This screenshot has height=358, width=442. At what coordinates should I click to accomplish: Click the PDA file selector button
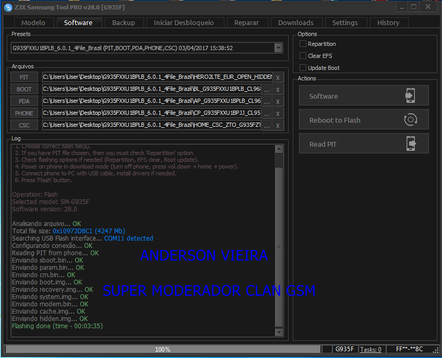coord(24,101)
